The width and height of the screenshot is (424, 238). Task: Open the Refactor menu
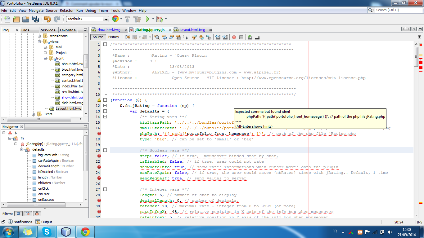[x=67, y=10]
